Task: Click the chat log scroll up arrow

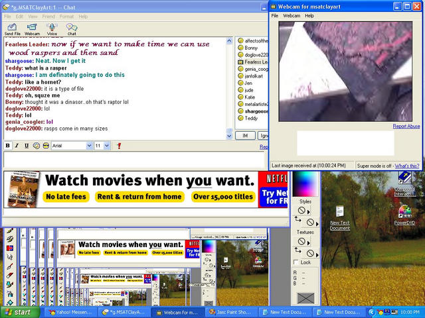Action: [x=229, y=40]
